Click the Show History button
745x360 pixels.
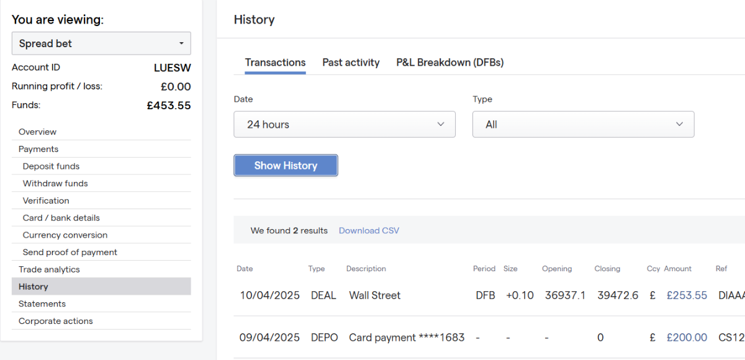(x=286, y=166)
